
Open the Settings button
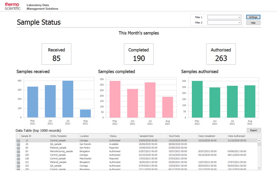click(253, 17)
